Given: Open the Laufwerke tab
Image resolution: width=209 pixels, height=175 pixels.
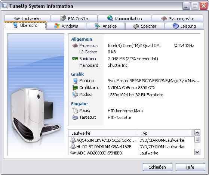Looking at the screenshot, I should [27, 19].
